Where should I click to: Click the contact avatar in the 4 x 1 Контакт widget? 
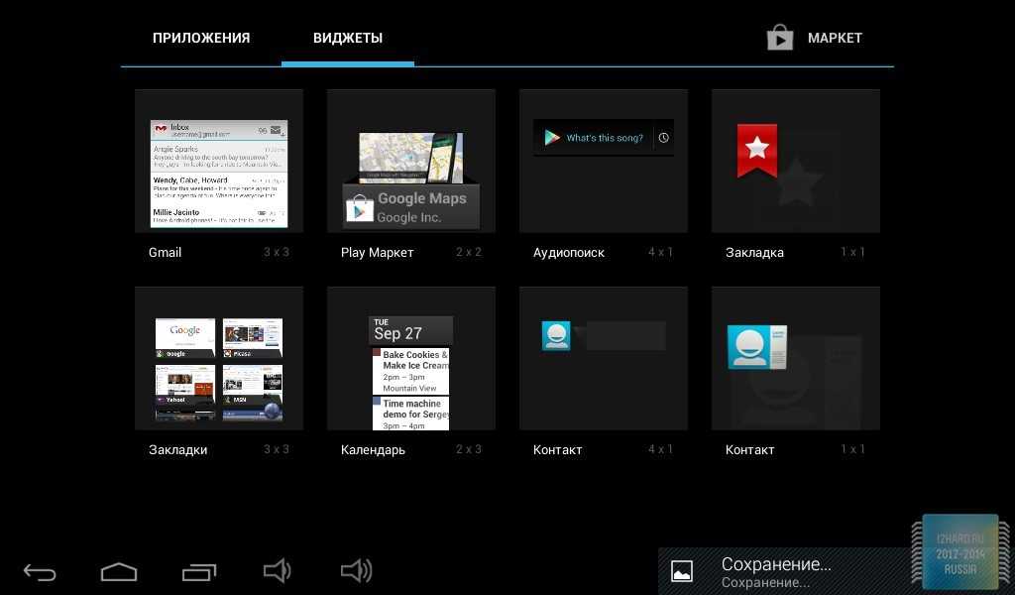556,335
